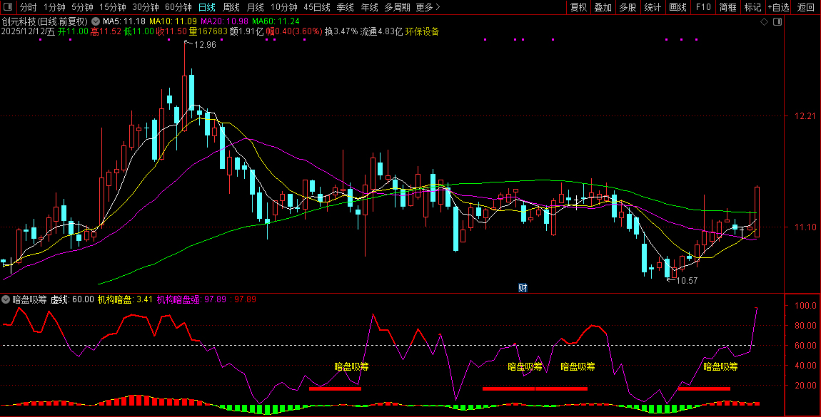Open 叠加 overlay tool
Viewport: 821px width, 417px height.
[x=603, y=7]
